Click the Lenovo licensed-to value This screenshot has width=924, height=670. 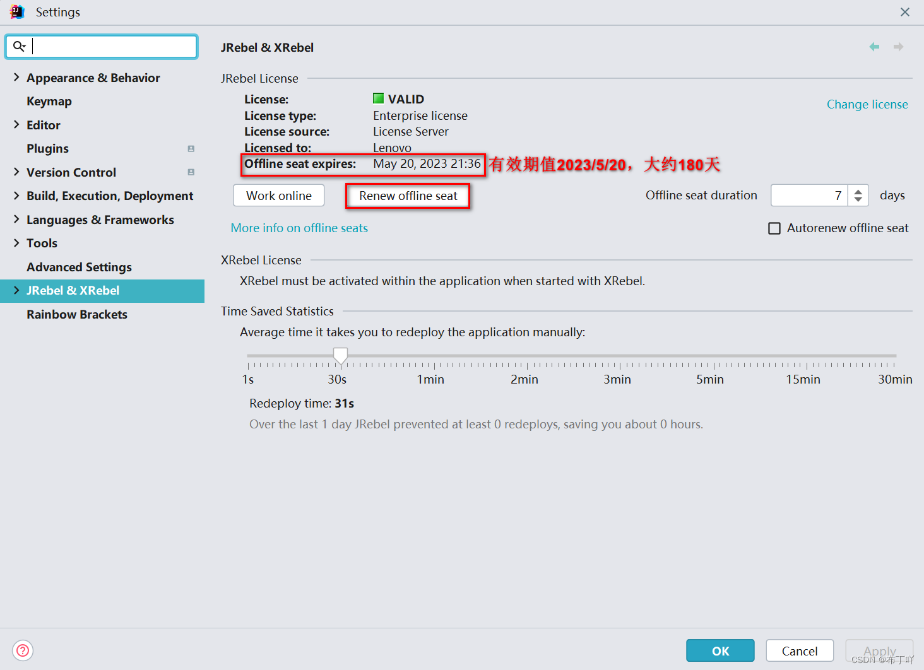[392, 148]
